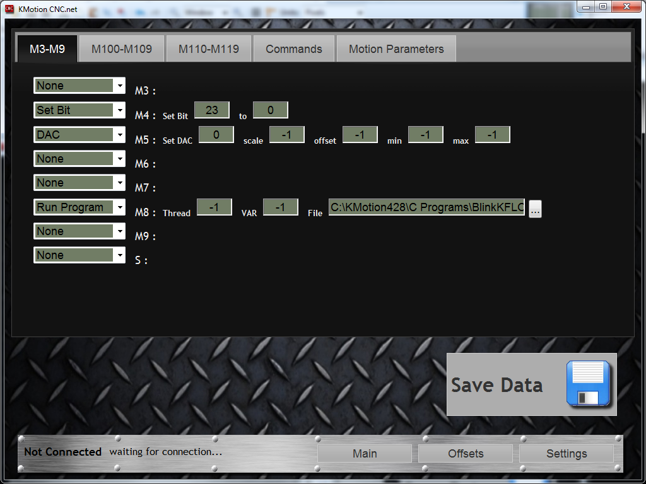
Task: Open the Settings screen button
Action: pyautogui.click(x=567, y=454)
